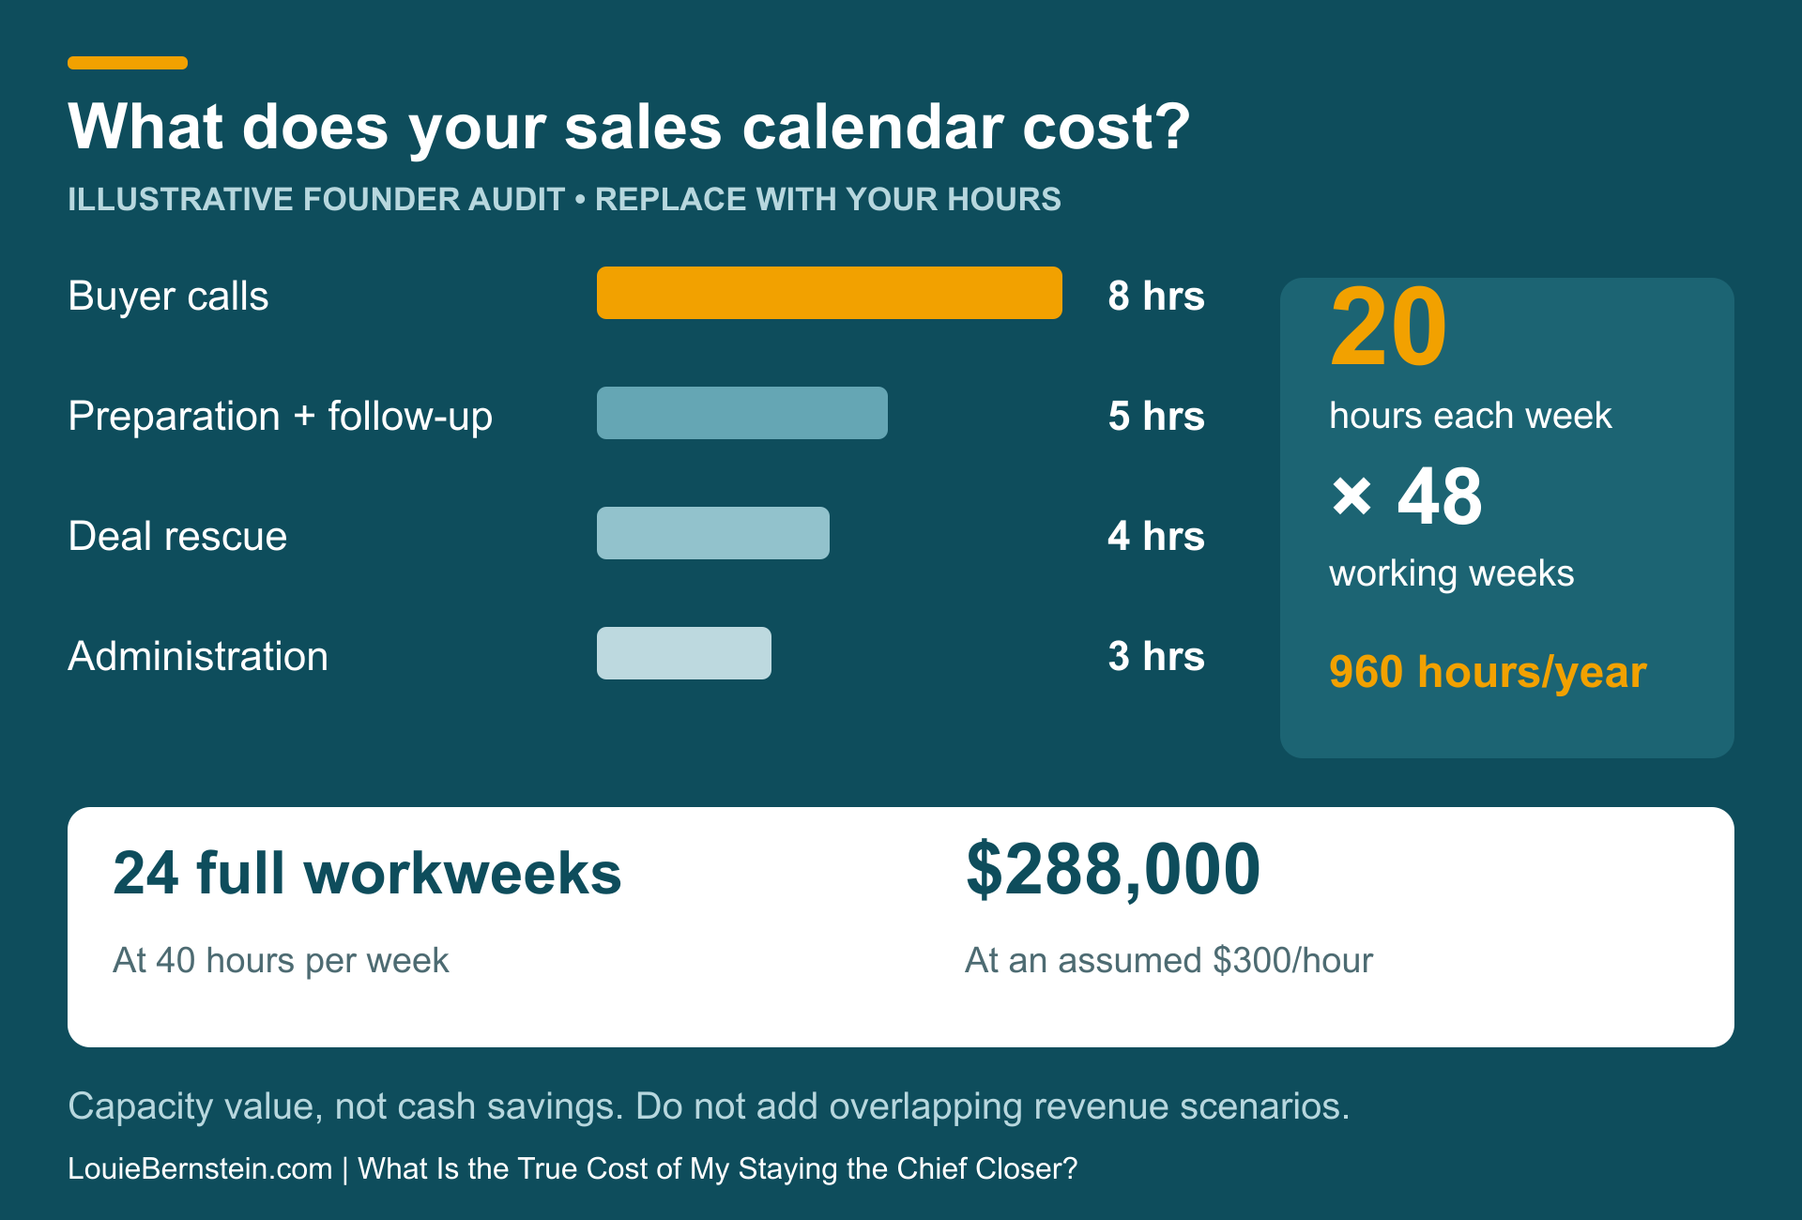1802x1220 pixels.
Task: Click the 8 hrs value
Action: (1155, 296)
